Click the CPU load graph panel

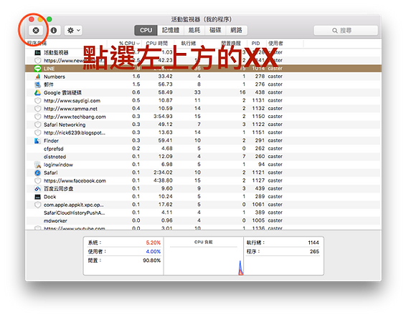[x=204, y=255]
